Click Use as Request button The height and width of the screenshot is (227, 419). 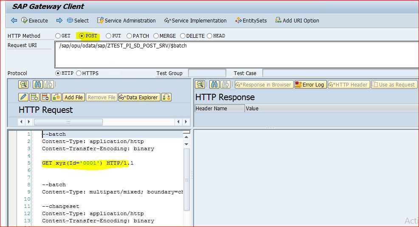click(394, 85)
